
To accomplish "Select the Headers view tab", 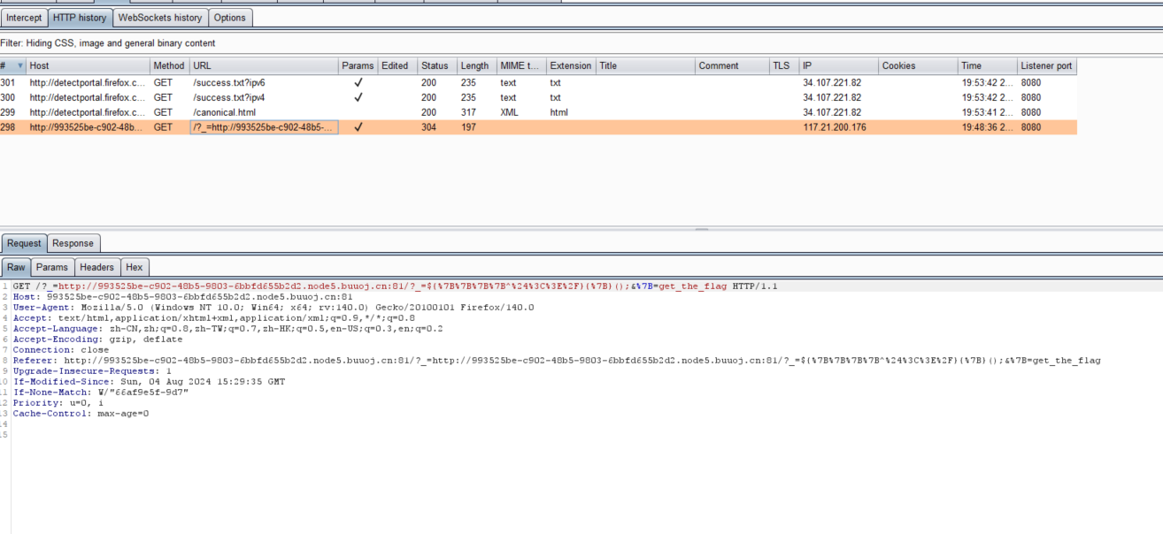I will (x=96, y=267).
